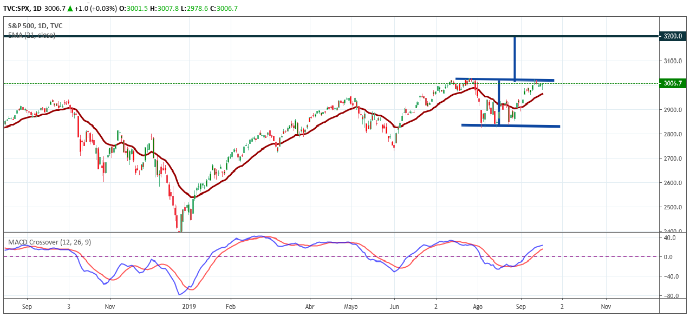690x317 pixels.
Task: Click the 2900.0 price axis value
Action: (672, 110)
